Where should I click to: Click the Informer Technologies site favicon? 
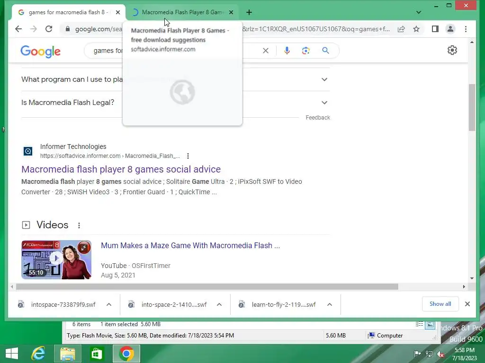[28, 151]
